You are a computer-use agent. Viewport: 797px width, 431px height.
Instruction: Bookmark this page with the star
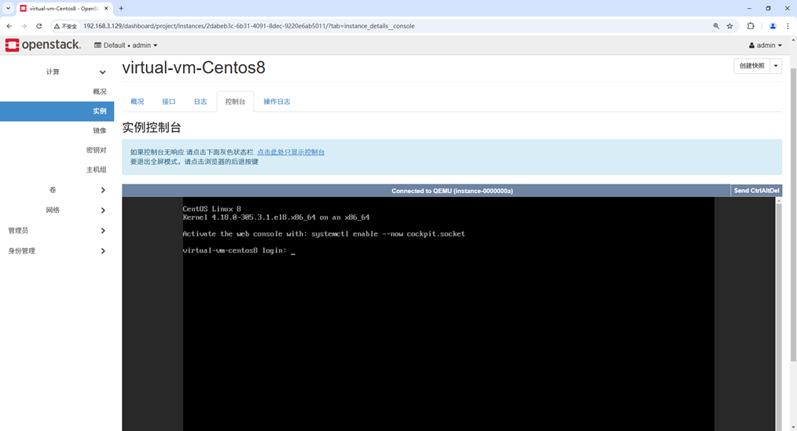click(x=730, y=26)
